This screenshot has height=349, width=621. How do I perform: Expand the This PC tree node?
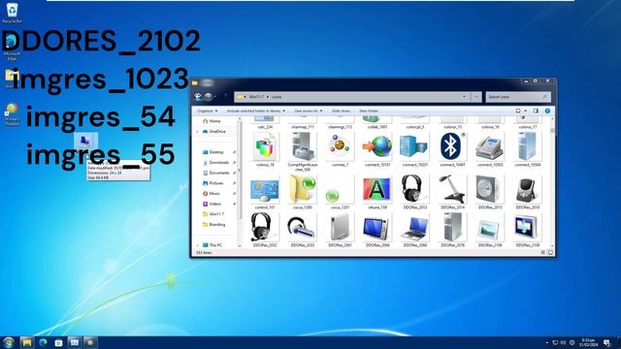pyautogui.click(x=197, y=245)
